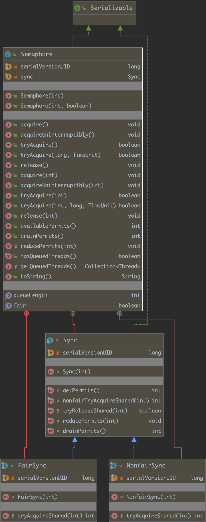The height and width of the screenshot is (522, 206).
Task: Click the lock icon beside Sync's serialVersionUID
Action: (x=58, y=353)
